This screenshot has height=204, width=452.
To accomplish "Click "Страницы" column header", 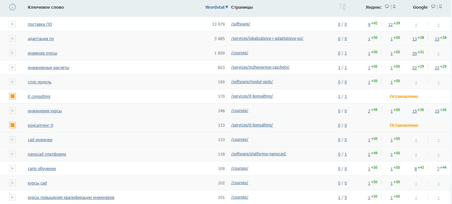I will [x=242, y=7].
